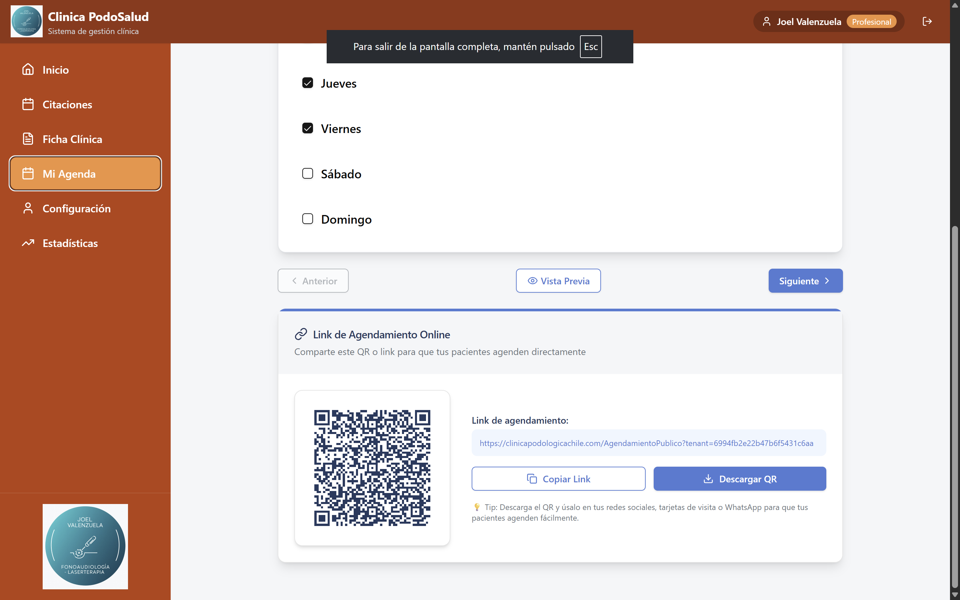Continue with the Siguiente button
This screenshot has height=600, width=960.
coord(805,281)
